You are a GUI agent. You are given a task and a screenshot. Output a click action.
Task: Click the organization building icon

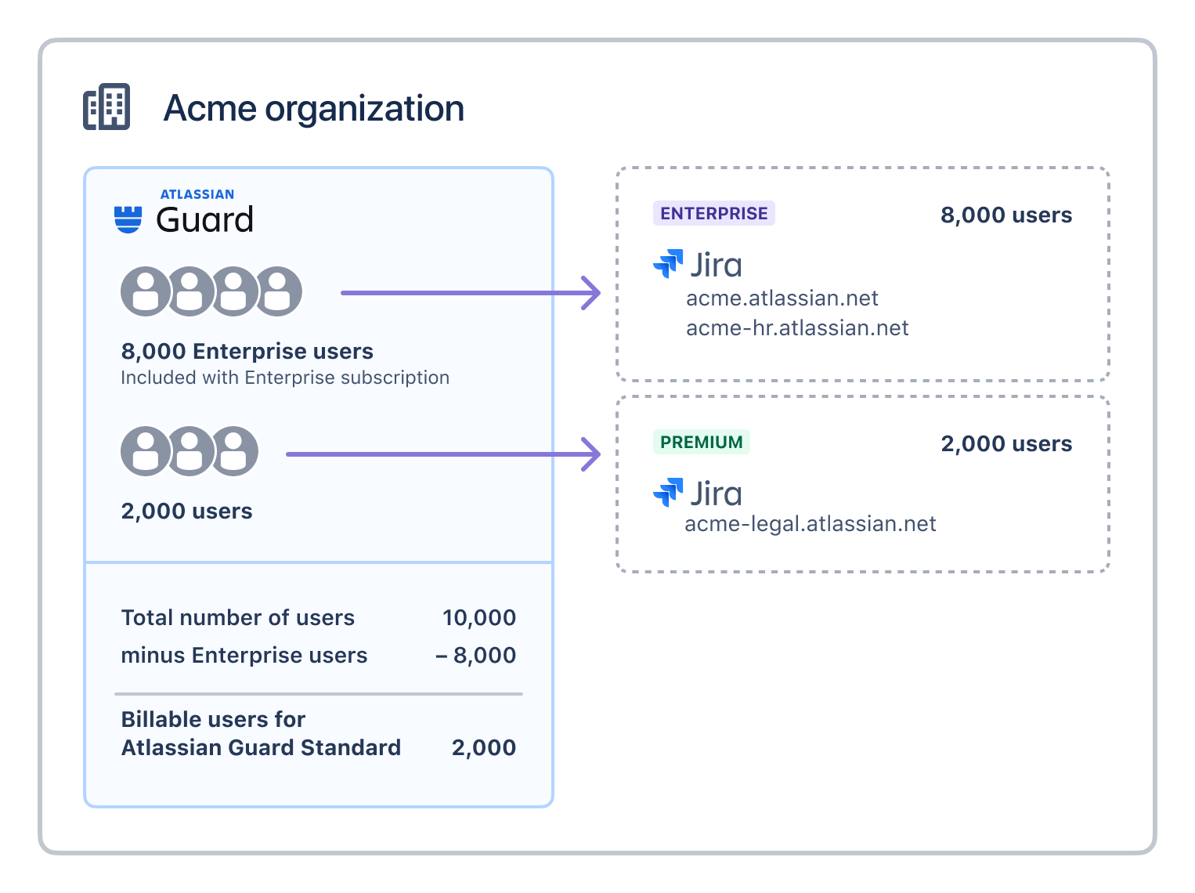[107, 107]
